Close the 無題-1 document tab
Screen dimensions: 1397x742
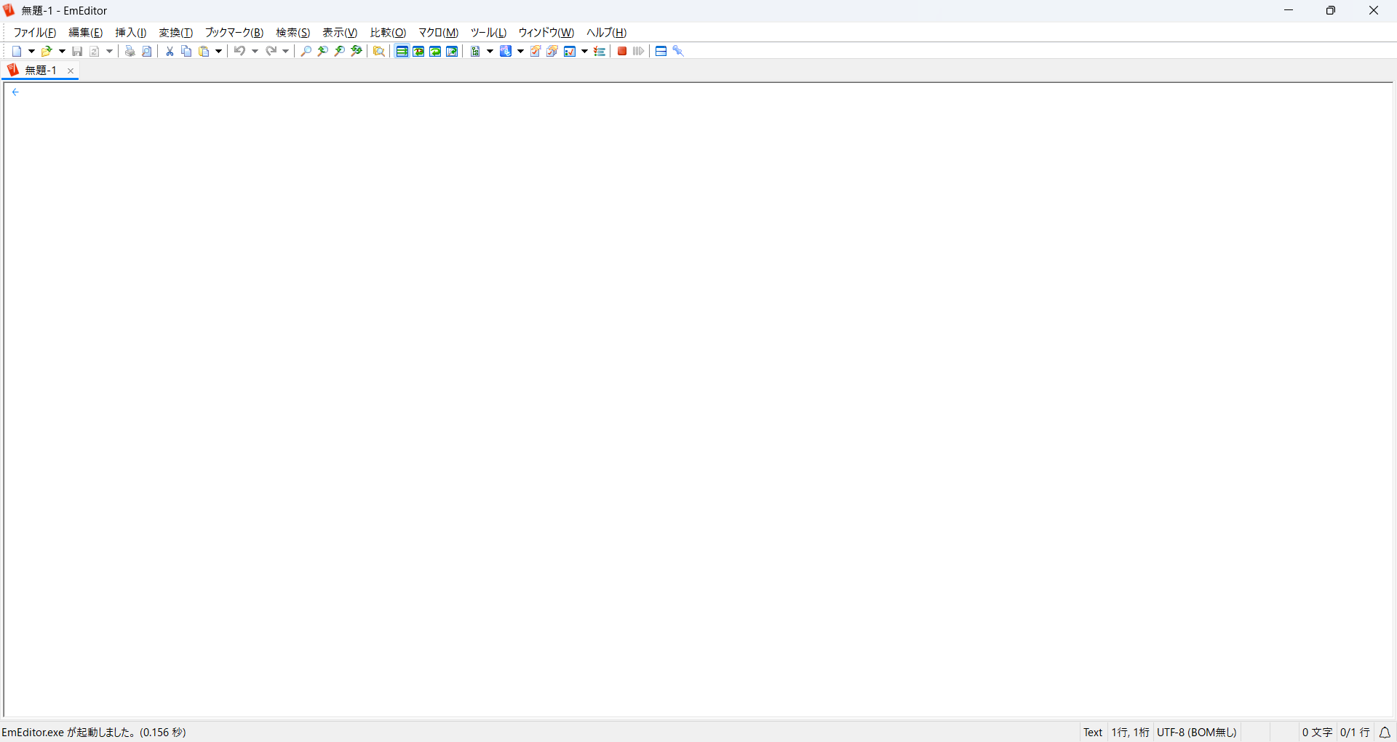(x=71, y=71)
